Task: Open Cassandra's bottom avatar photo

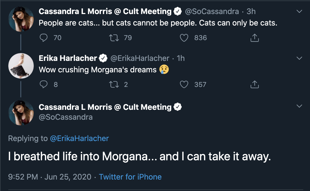Action: (21, 112)
